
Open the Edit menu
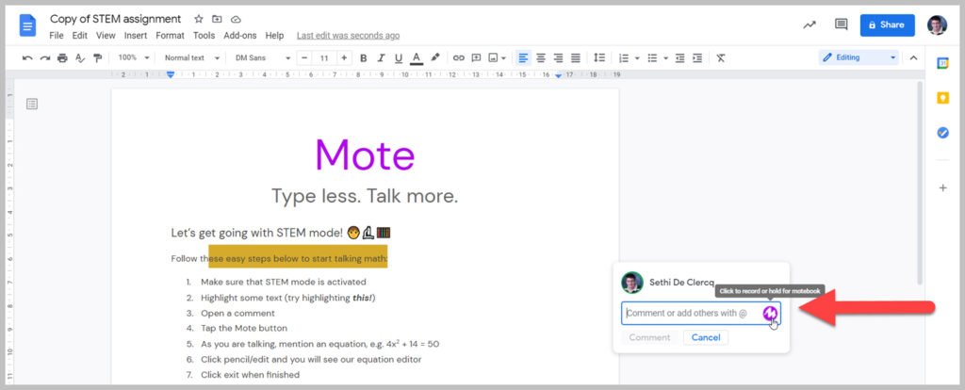tap(80, 36)
